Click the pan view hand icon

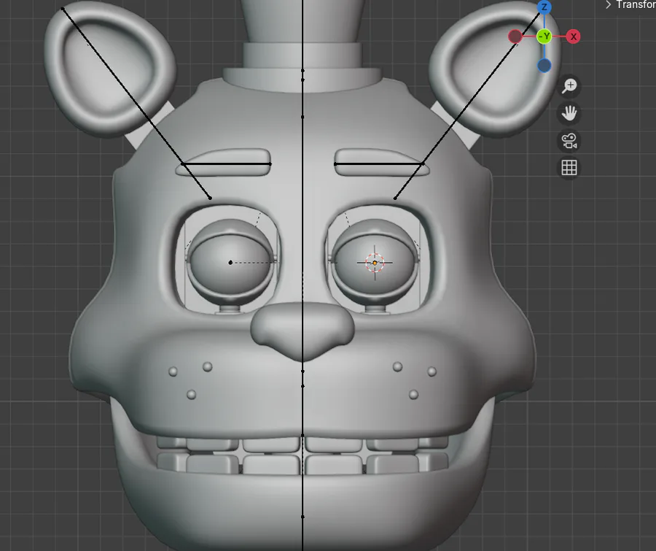click(x=569, y=113)
